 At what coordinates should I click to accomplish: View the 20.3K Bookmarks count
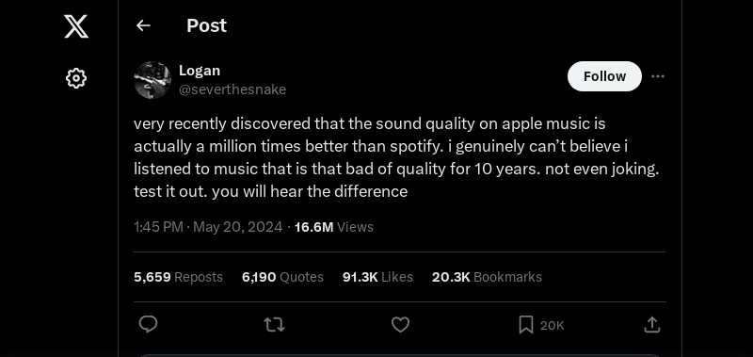[487, 277]
